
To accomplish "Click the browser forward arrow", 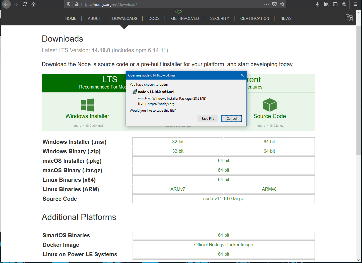I will point(16,4).
